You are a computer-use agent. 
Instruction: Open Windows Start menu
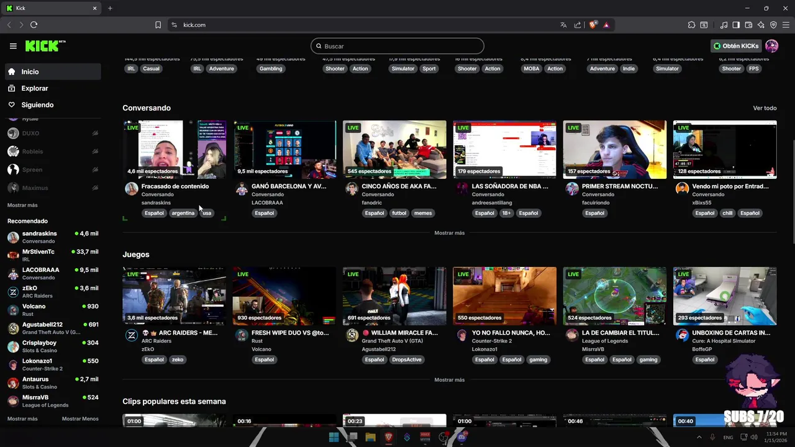pos(334,437)
